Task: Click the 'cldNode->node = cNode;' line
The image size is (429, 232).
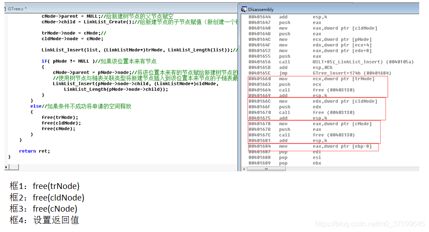Action: (72, 39)
